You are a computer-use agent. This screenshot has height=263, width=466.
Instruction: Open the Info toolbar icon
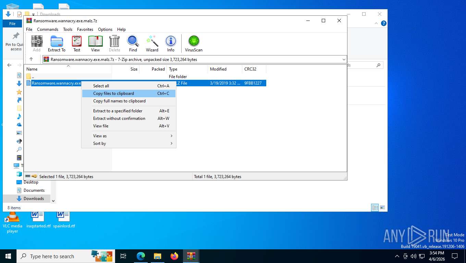pyautogui.click(x=171, y=43)
